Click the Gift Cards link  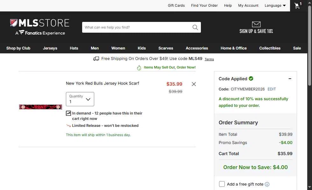[176, 6]
